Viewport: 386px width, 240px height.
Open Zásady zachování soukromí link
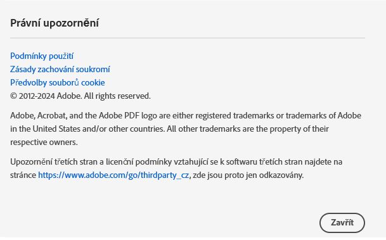click(60, 70)
